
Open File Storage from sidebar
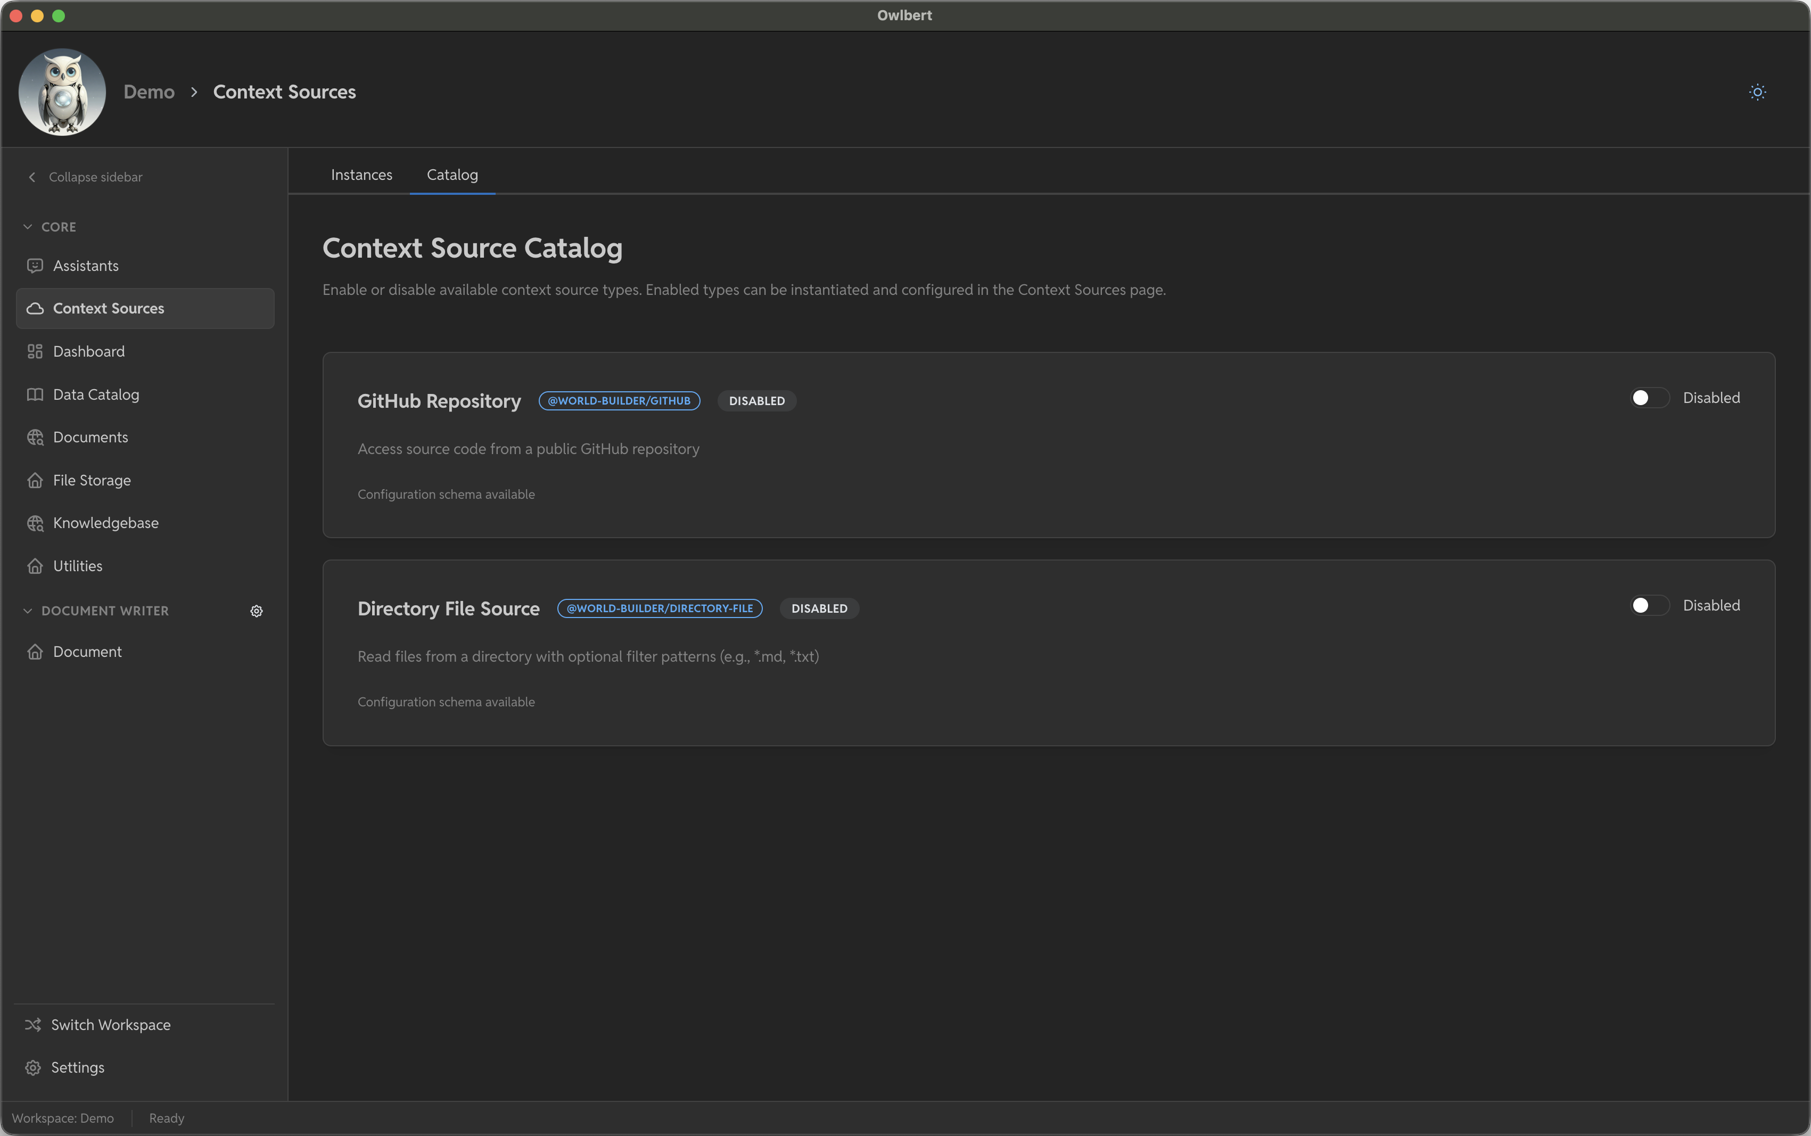(92, 480)
